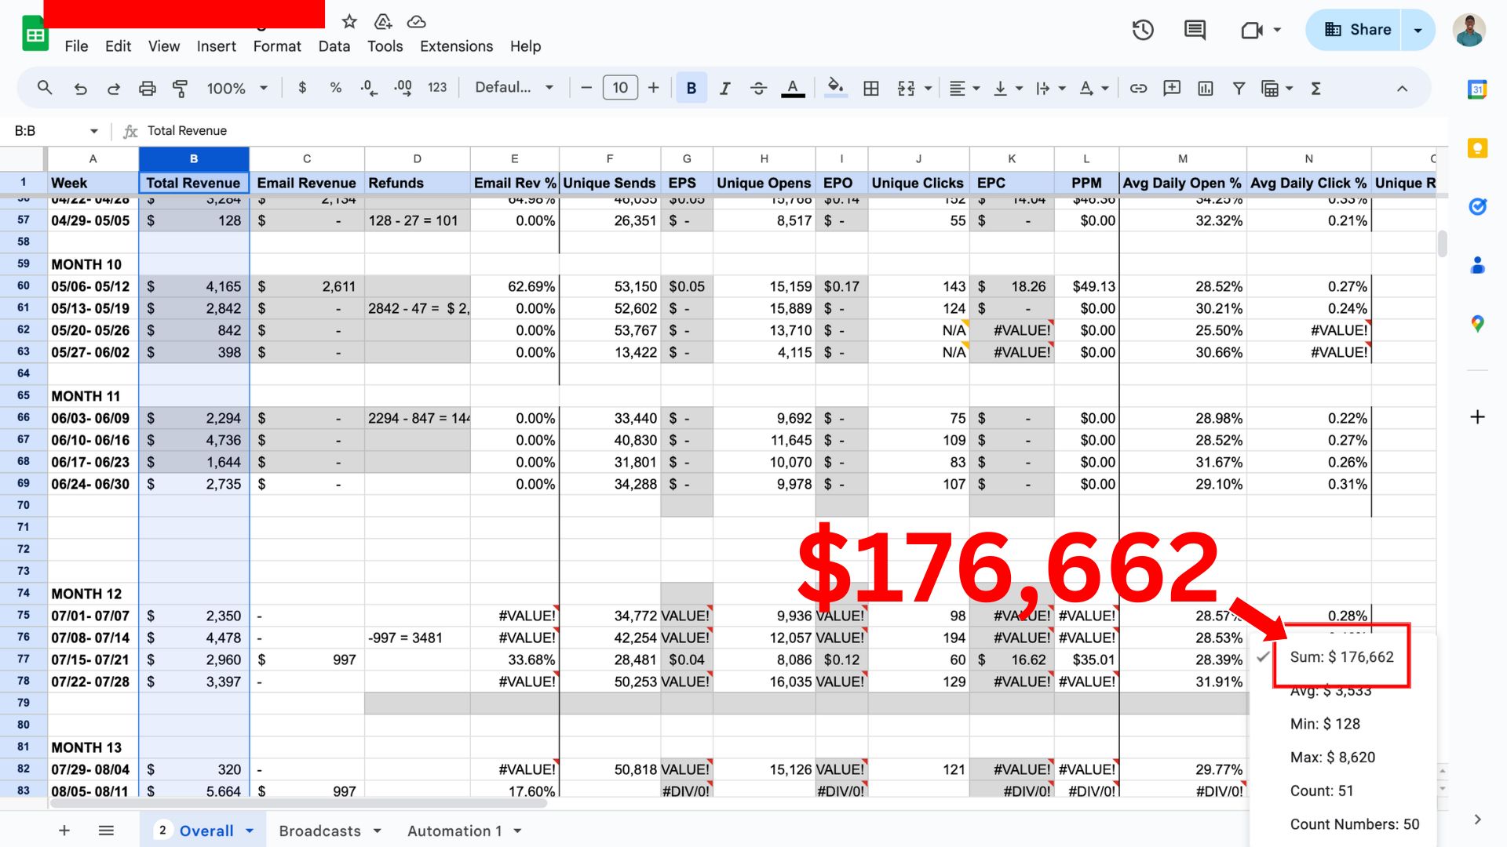Open the search menus magnifier
The image size is (1507, 847).
click(x=45, y=88)
